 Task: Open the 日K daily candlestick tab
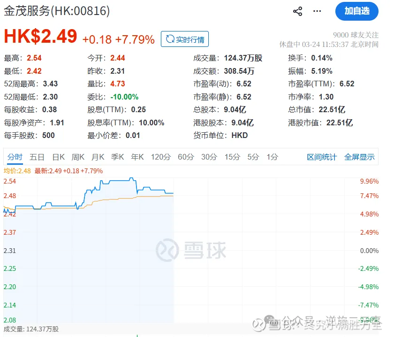(x=58, y=157)
